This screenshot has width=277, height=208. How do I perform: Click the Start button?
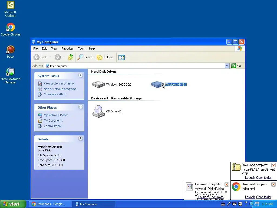[x=13, y=204]
